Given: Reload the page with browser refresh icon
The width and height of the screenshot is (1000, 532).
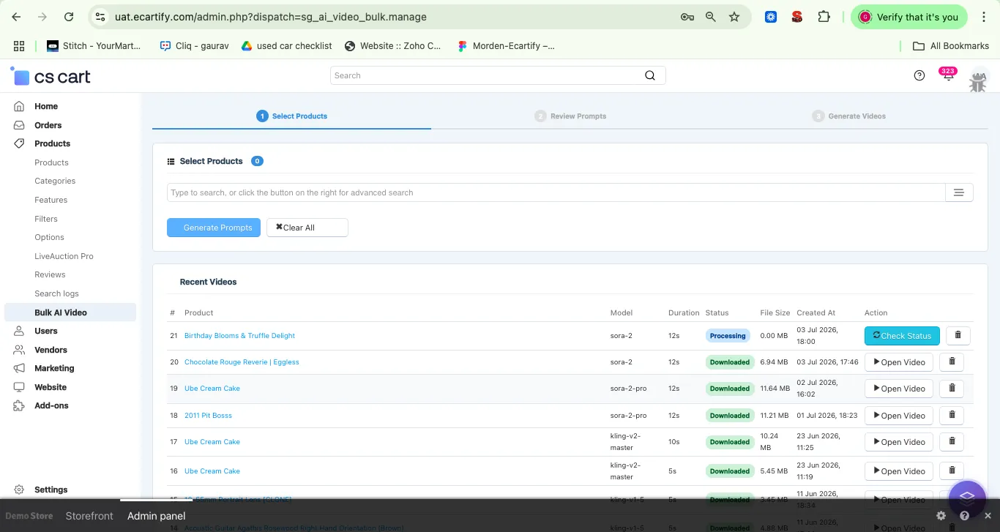Looking at the screenshot, I should pos(69,17).
